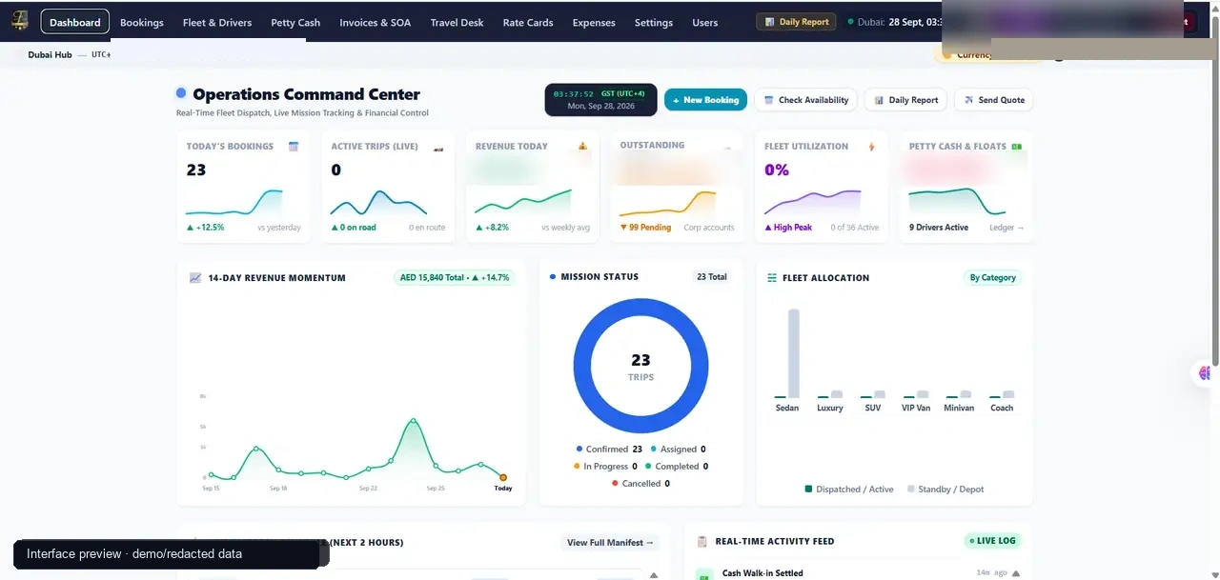Toggle Standby / Depot legend in Fleet Allocation
Image resolution: width=1220 pixels, height=580 pixels.
click(945, 490)
